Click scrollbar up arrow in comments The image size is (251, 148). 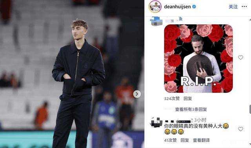click(250, 20)
